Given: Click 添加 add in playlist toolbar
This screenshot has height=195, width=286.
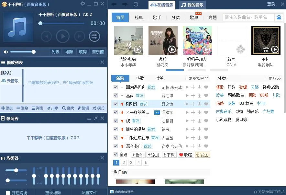Looking at the screenshot, I should 7,108.
